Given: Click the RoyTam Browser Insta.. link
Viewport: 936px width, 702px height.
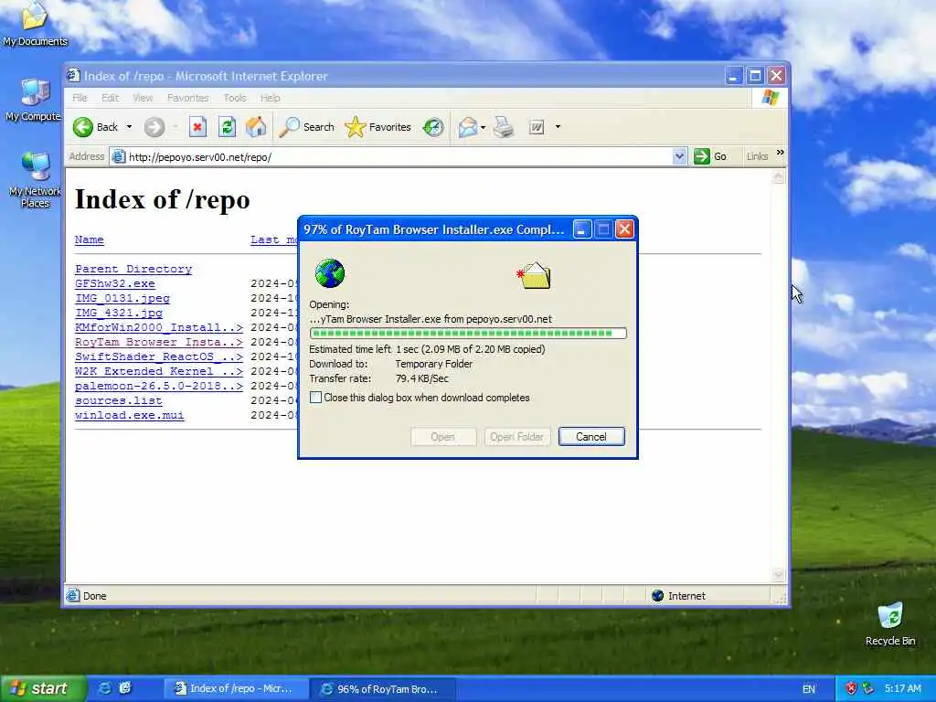Looking at the screenshot, I should [159, 342].
